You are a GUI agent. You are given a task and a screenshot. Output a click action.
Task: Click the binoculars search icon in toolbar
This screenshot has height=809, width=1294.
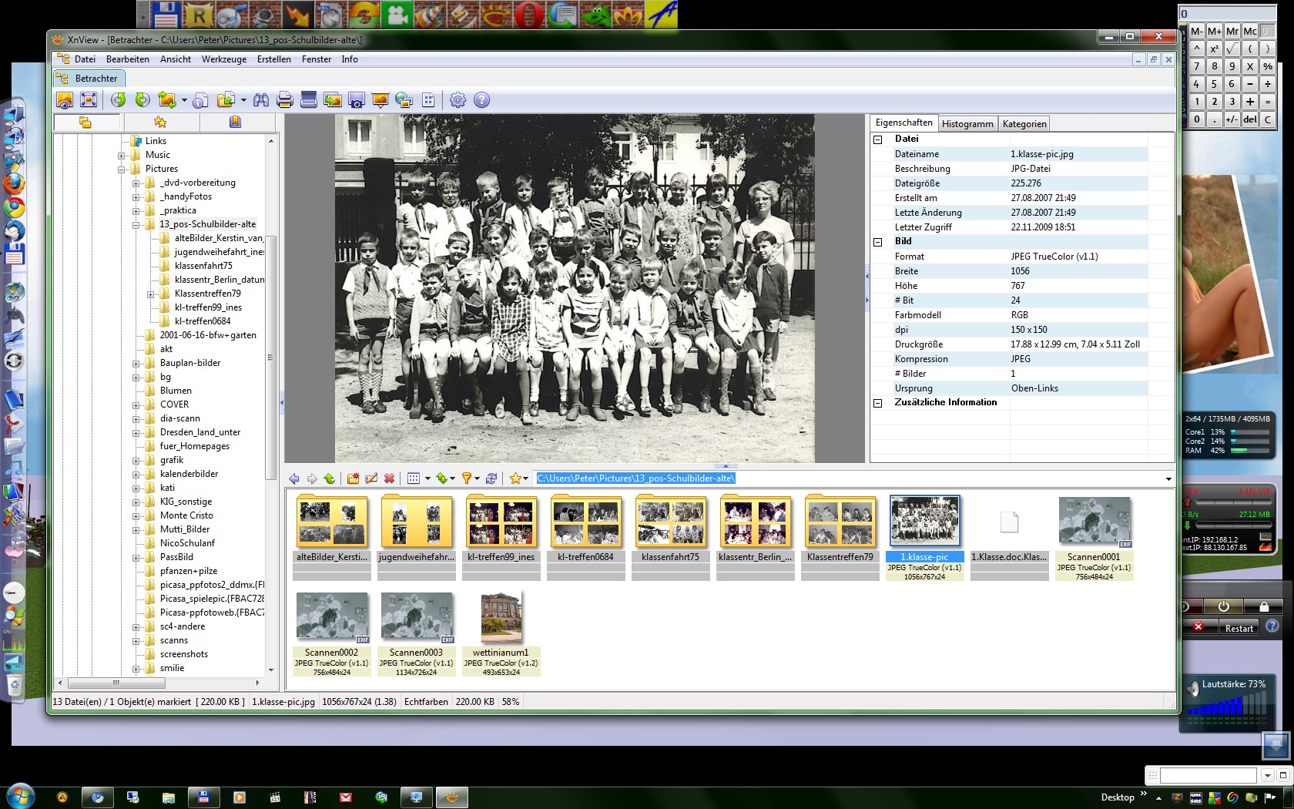(261, 100)
